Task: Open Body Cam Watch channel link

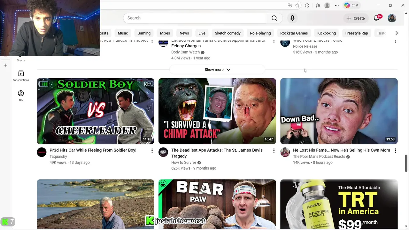Action: 185,52
